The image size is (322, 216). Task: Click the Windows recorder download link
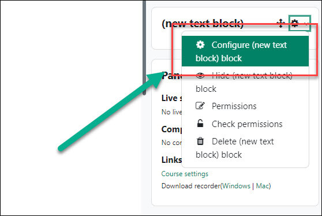(x=237, y=186)
